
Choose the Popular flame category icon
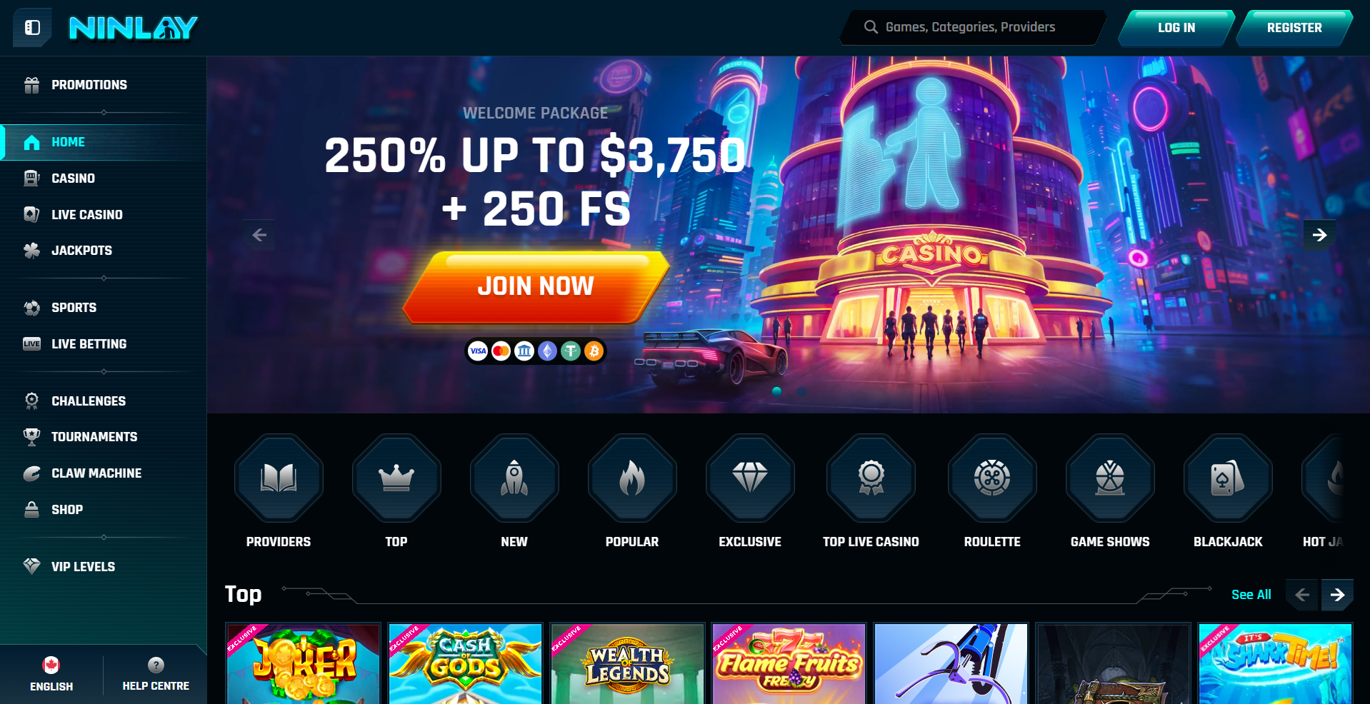[632, 478]
